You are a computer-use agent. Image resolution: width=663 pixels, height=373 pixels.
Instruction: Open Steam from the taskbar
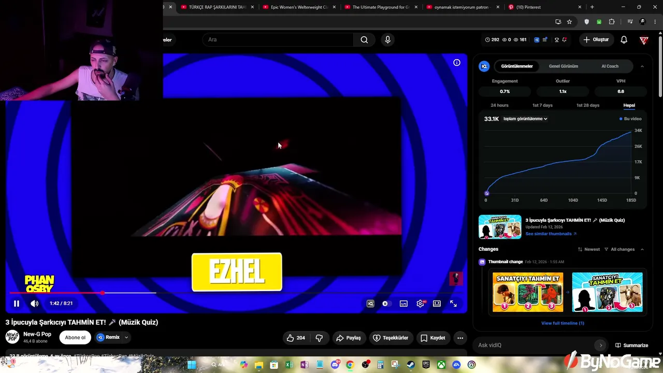click(x=411, y=365)
